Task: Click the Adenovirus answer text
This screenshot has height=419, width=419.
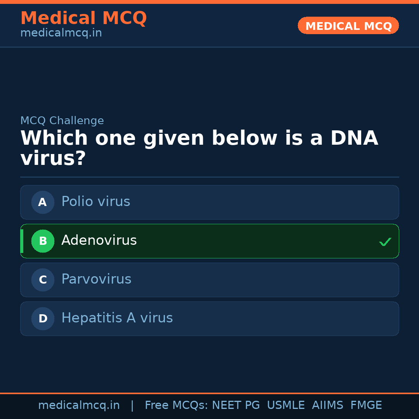Action: tap(99, 241)
